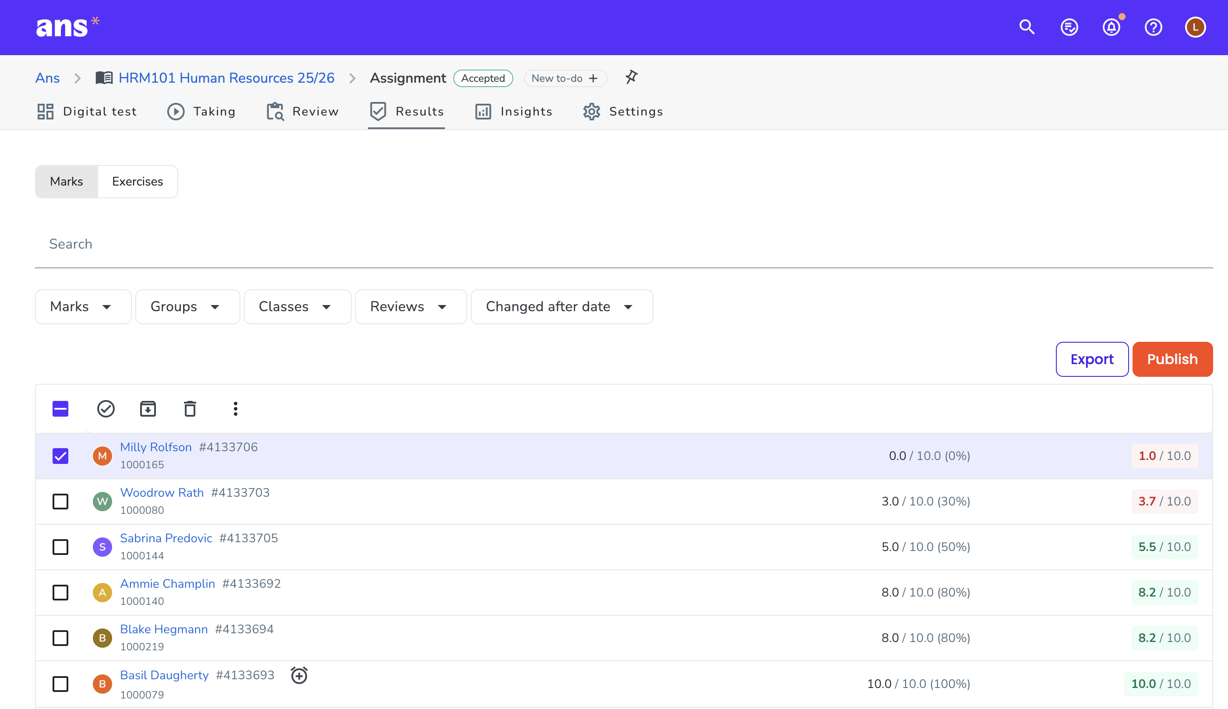Check Ammie Champlin's row checkbox

pyautogui.click(x=60, y=593)
